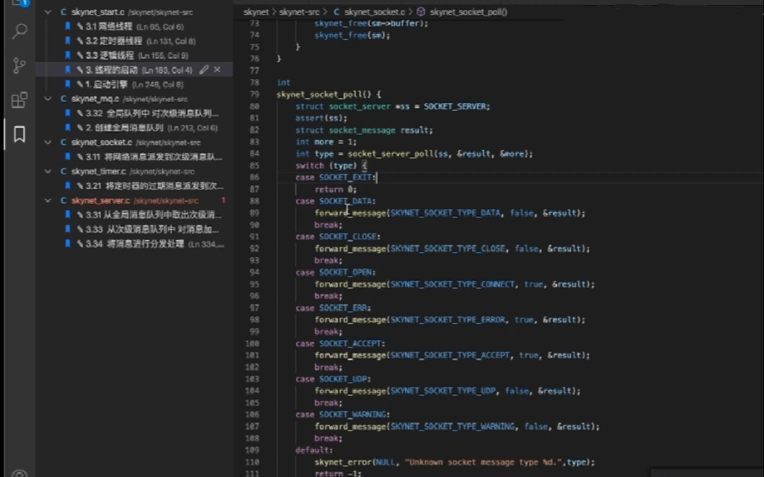Open the skynet_socket_poll() breadcrumb symbol
Viewport: 764px width, 477px height.
pos(469,12)
